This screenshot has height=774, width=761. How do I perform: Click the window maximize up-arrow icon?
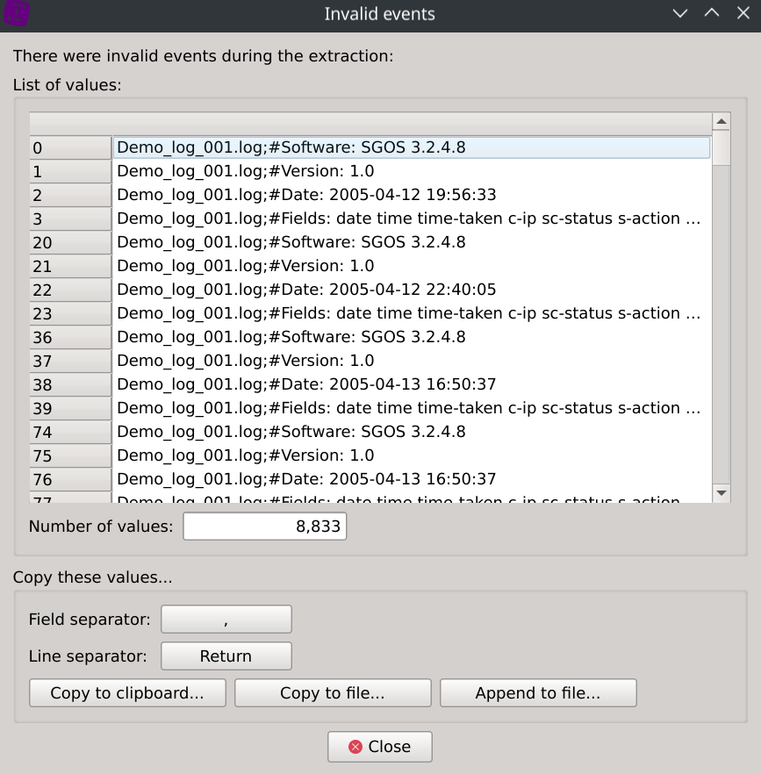coord(711,14)
